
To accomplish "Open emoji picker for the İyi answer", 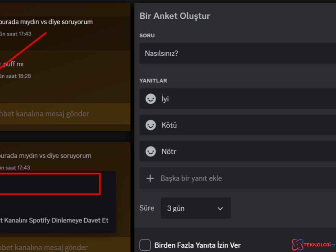I will pos(150,98).
